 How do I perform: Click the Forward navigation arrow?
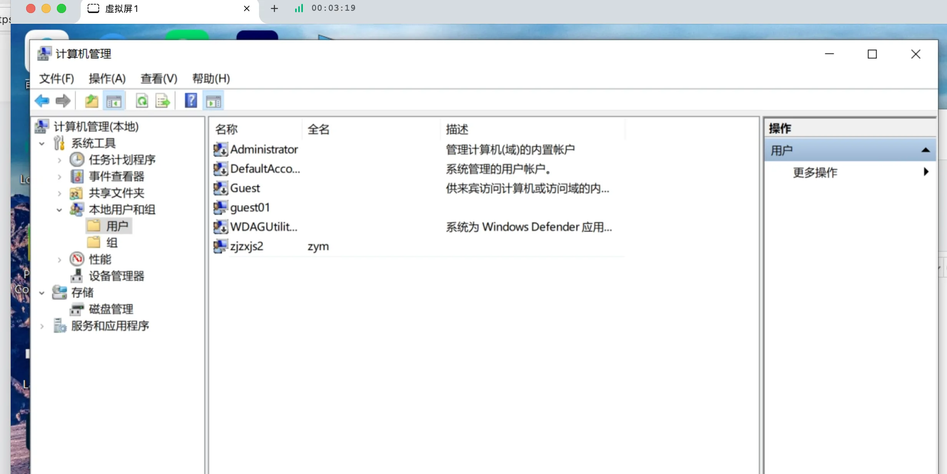(x=63, y=101)
